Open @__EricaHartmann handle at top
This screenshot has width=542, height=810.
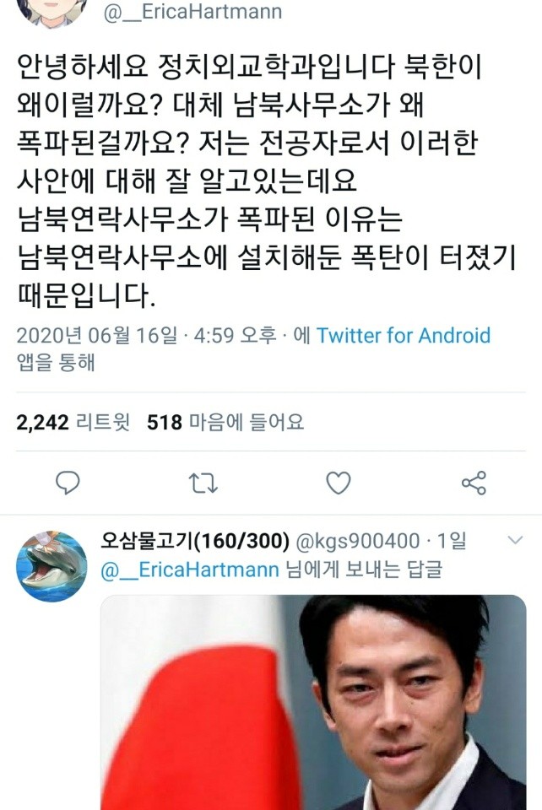tap(192, 11)
